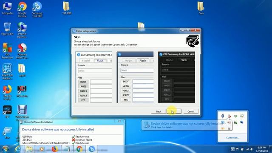
Task: Select Intel HD Graphics shortcut
Action: (x=7, y=71)
